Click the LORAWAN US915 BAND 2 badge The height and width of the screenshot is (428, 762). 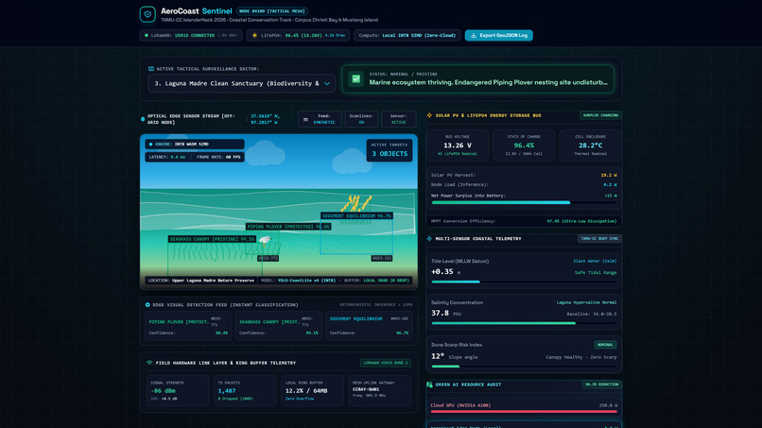click(386, 363)
